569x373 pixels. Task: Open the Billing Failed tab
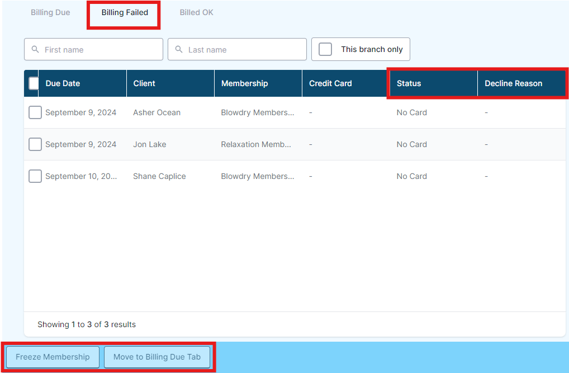(125, 12)
